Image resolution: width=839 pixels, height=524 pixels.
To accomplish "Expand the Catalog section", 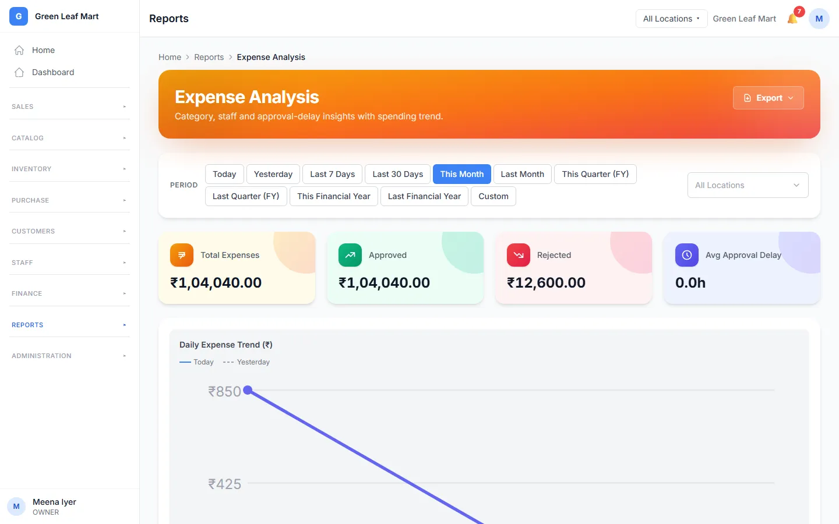I will 69,138.
